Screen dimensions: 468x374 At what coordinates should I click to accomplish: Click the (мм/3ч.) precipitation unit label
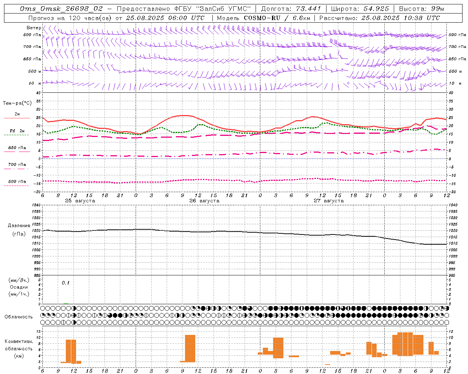click(x=19, y=280)
